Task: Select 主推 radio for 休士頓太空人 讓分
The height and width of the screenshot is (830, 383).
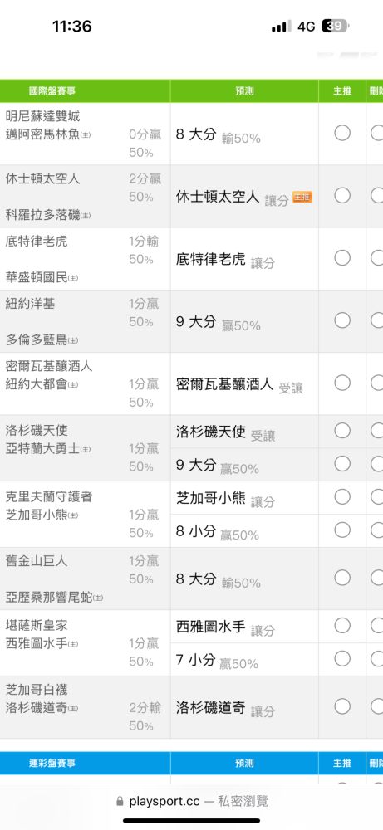Action: [342, 196]
